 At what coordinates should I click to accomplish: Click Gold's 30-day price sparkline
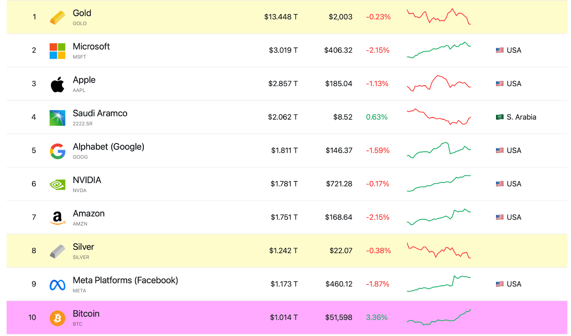click(x=439, y=16)
